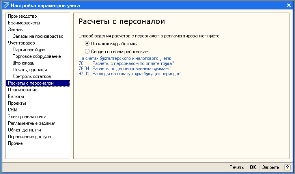Select 'По каждому работнику' radio button
The height and width of the screenshot is (174, 295).
87,44
